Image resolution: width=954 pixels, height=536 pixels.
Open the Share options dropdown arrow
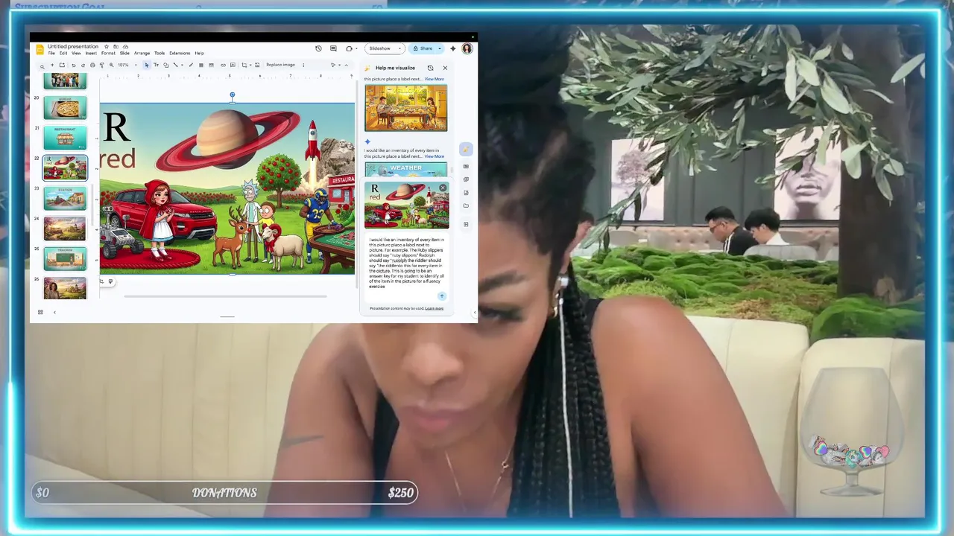tap(440, 48)
